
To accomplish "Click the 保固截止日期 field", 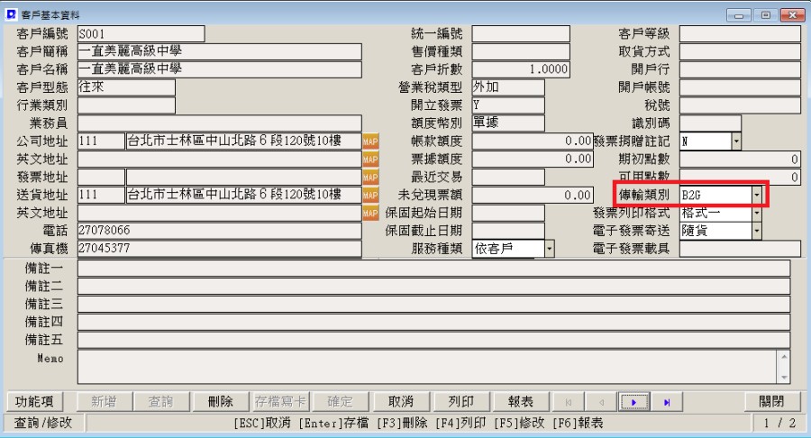I will (x=508, y=231).
